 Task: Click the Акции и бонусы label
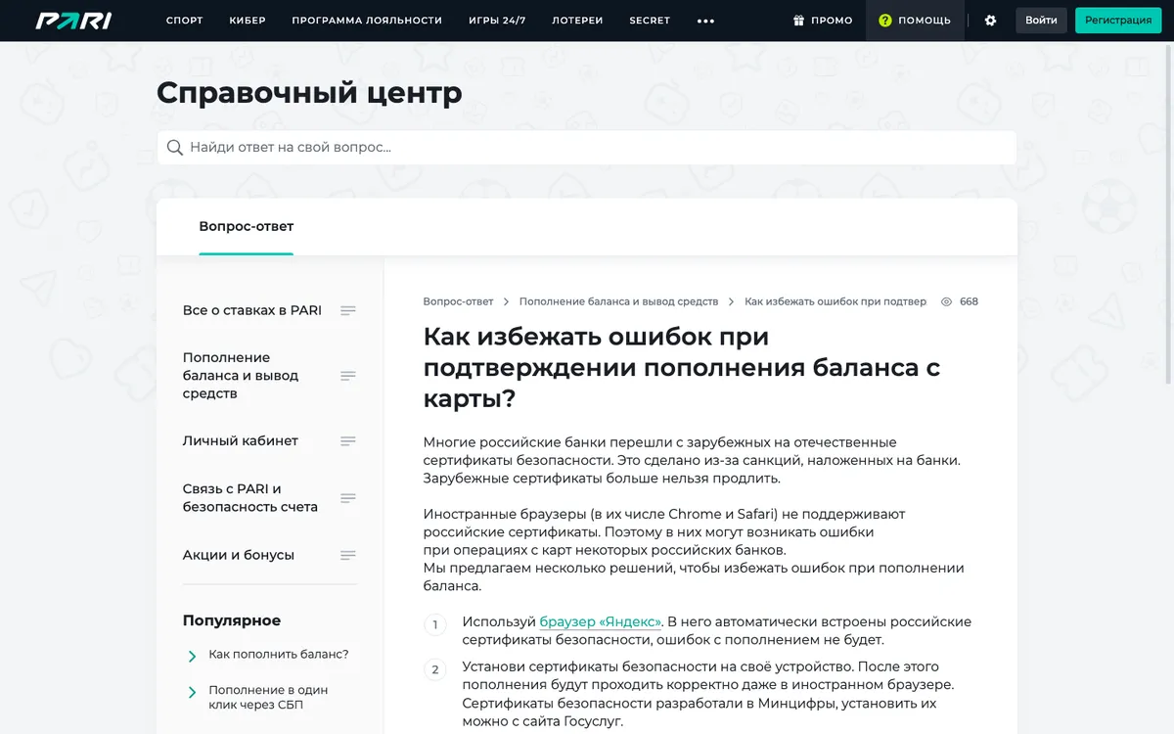[x=239, y=555]
